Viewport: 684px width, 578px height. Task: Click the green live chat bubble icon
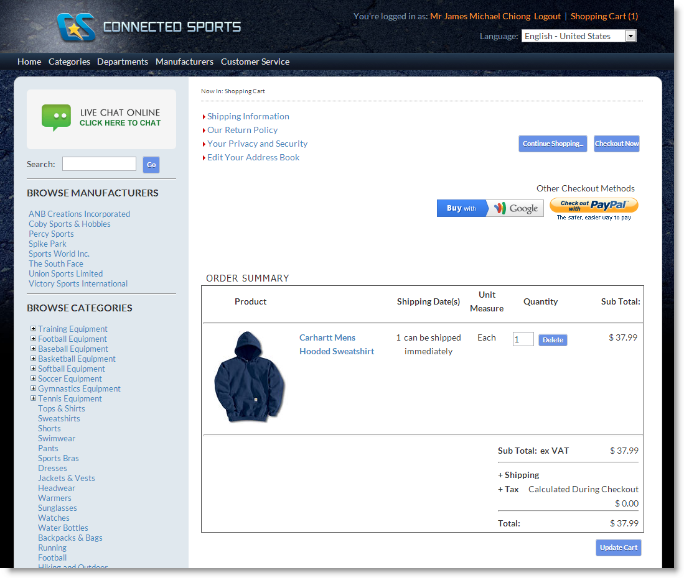point(56,117)
